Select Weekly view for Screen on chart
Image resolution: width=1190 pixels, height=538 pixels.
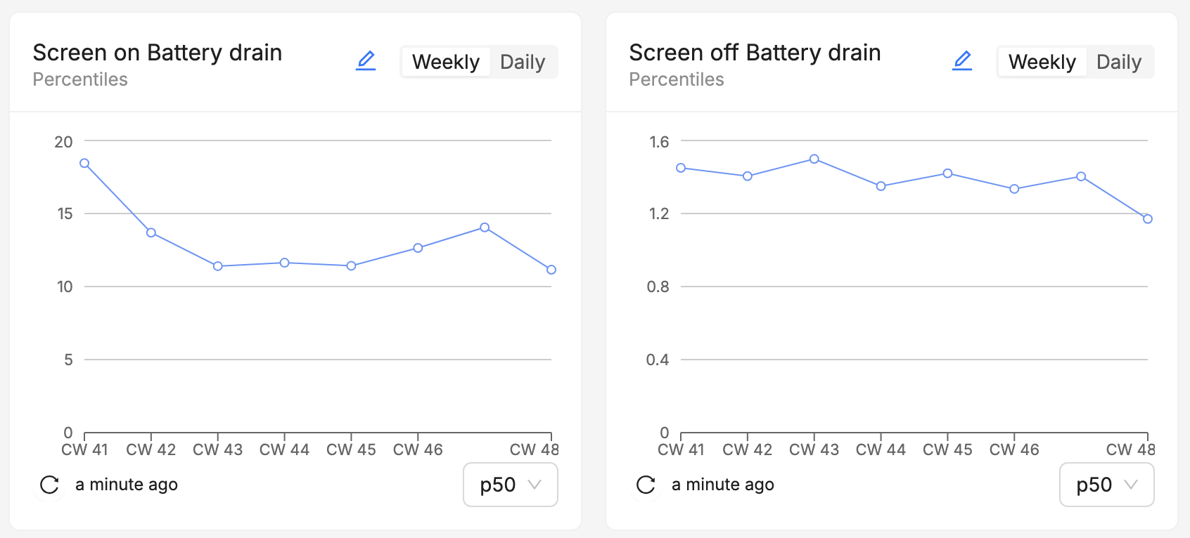(446, 62)
